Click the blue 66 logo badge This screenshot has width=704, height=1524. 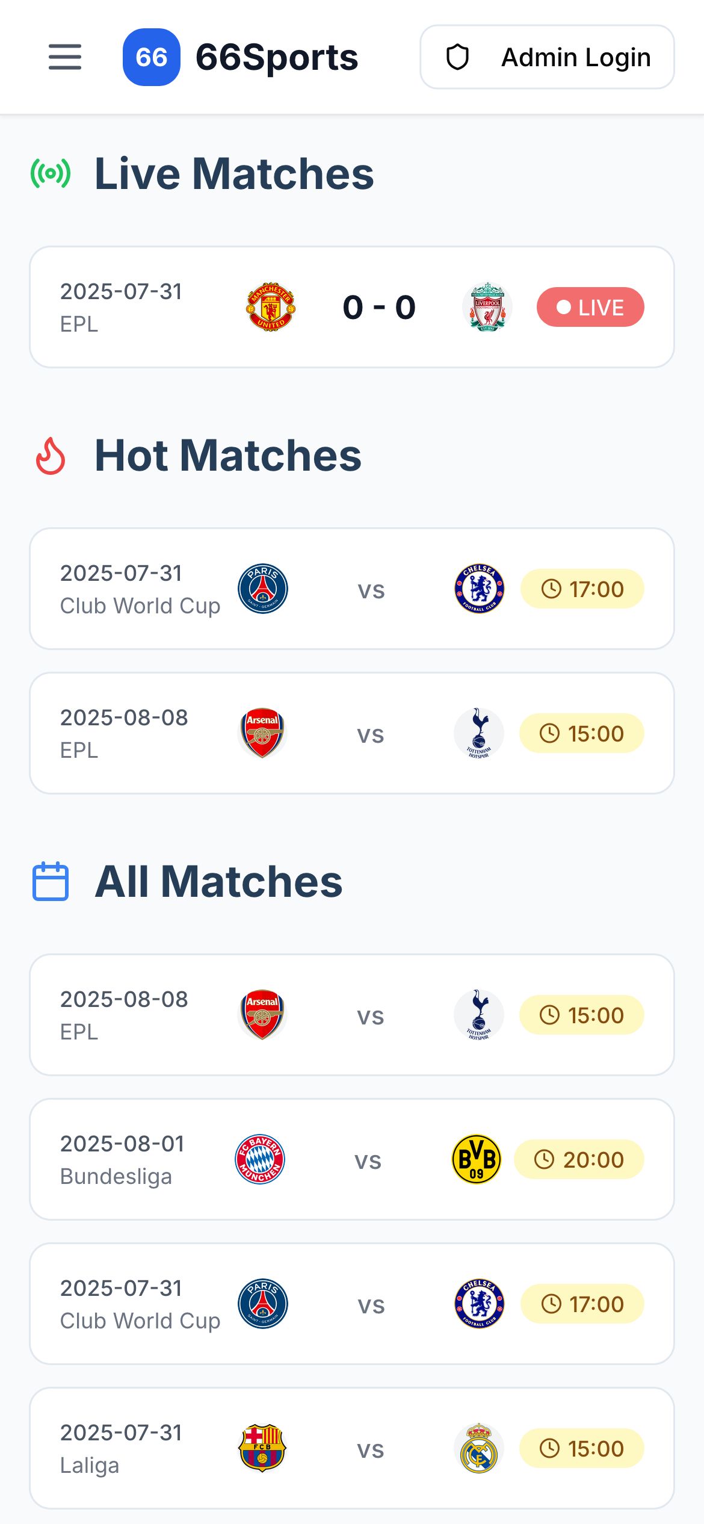[x=151, y=57]
